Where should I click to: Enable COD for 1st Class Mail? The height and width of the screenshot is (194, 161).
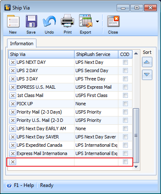point(125,95)
